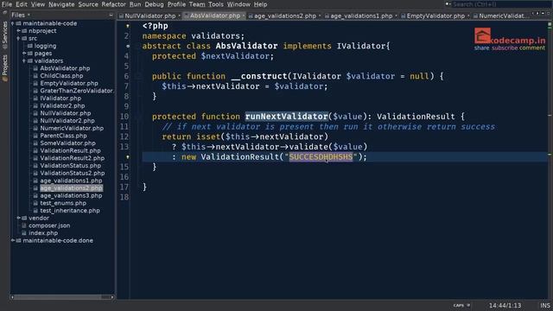Open the File menu
Image resolution: width=553 pixels, height=311 pixels.
[7, 4]
